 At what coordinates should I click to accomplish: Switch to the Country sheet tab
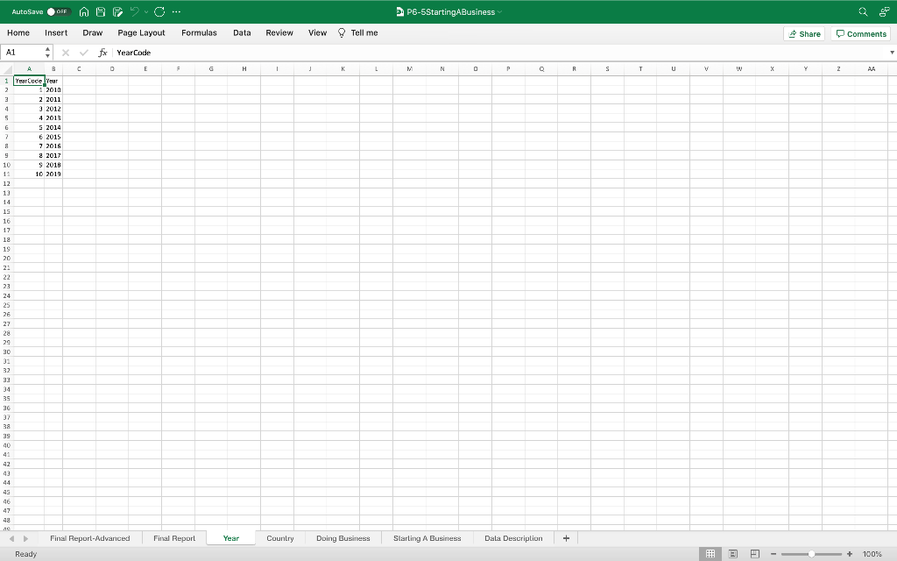pyautogui.click(x=282, y=537)
